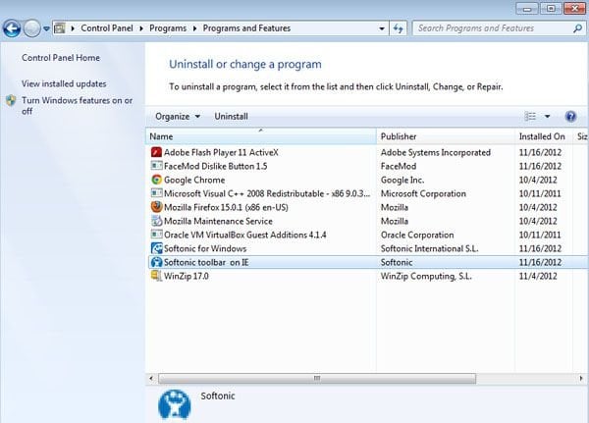Screen dimensions: 589x423
Task: Expand the arrow before Programs and Features breadcrumb
Action: (x=194, y=28)
